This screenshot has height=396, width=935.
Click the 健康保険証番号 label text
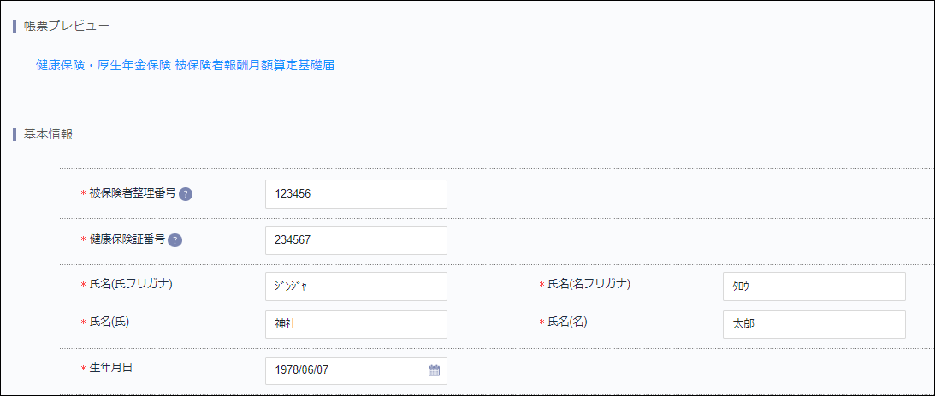pyautogui.click(x=127, y=239)
